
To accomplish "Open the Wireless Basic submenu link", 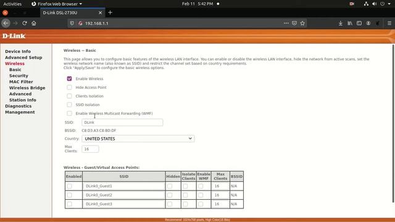I will [x=15, y=70].
